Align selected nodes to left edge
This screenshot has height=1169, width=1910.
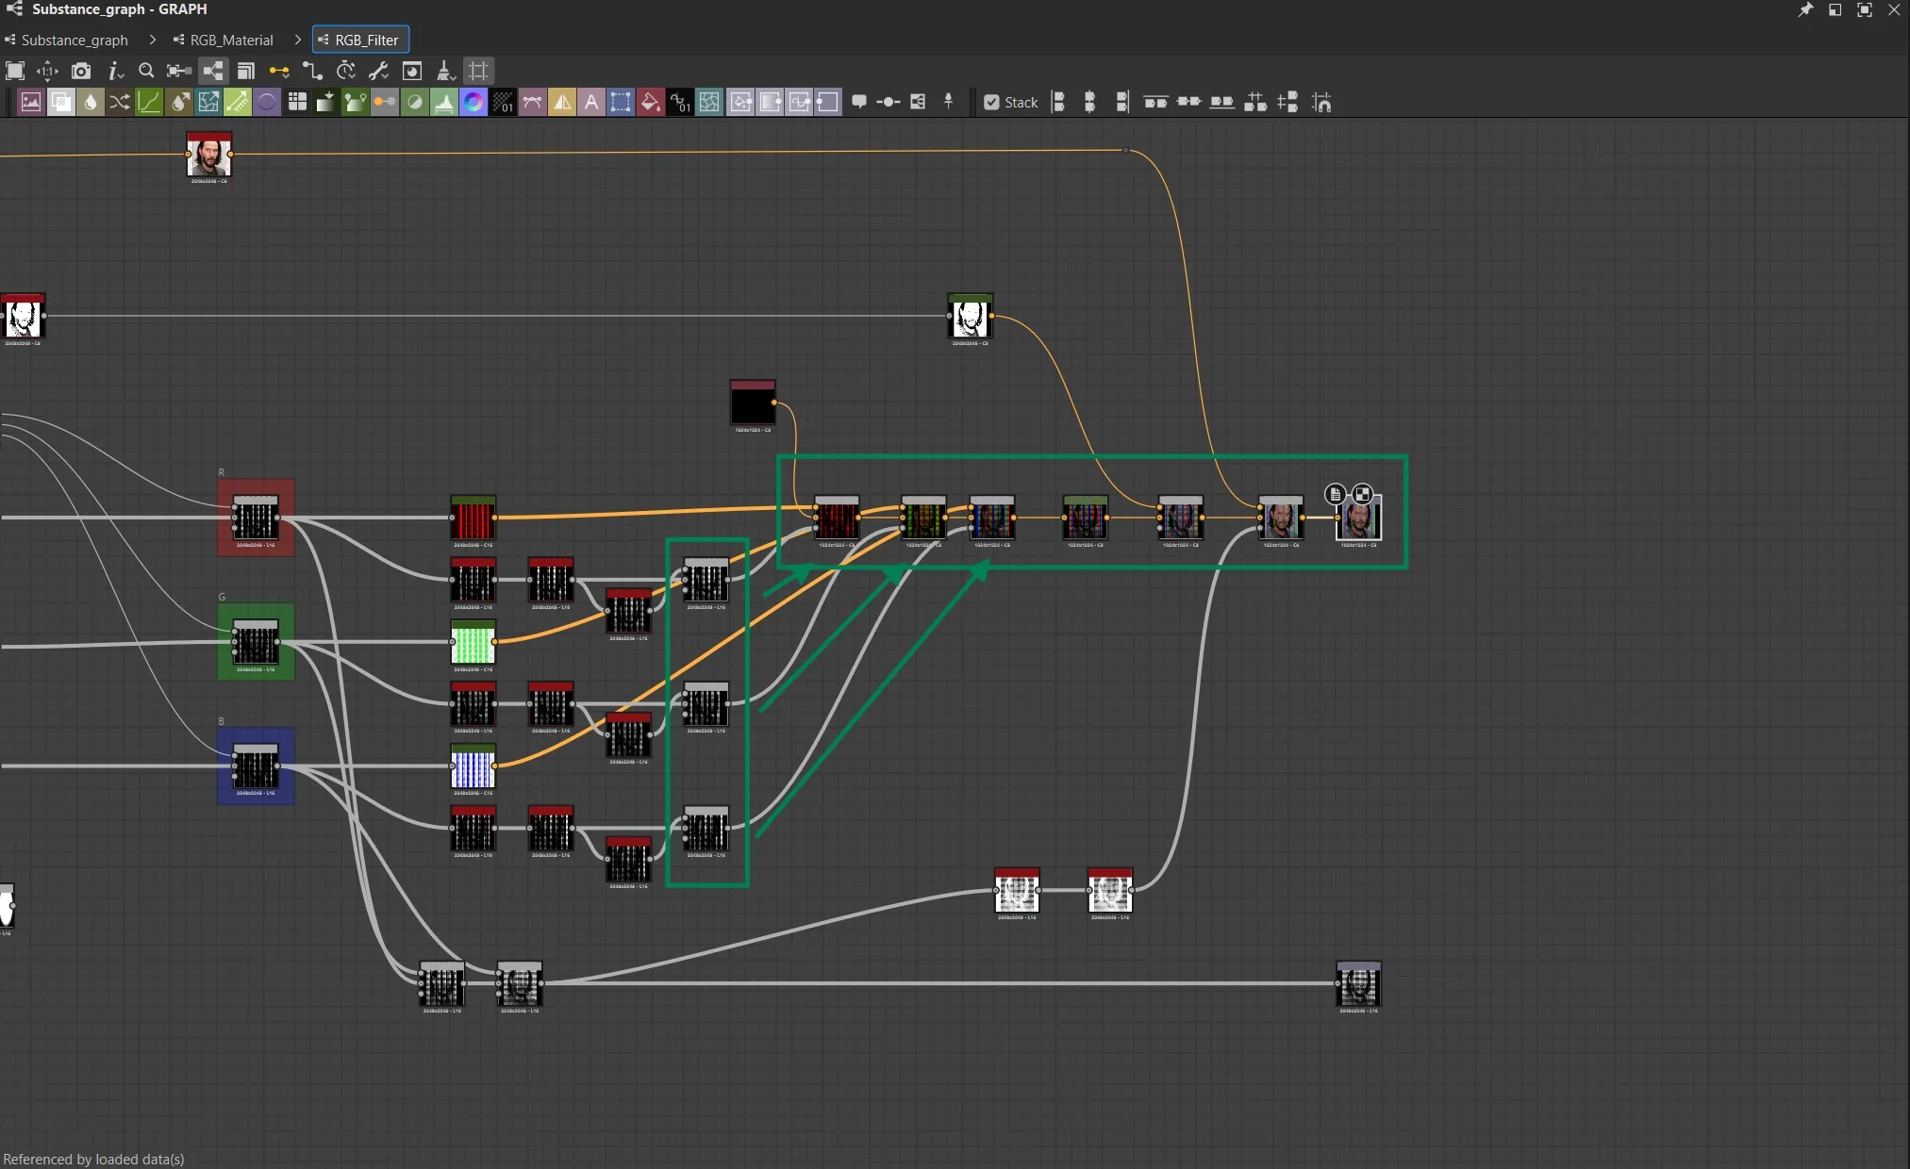point(1058,102)
